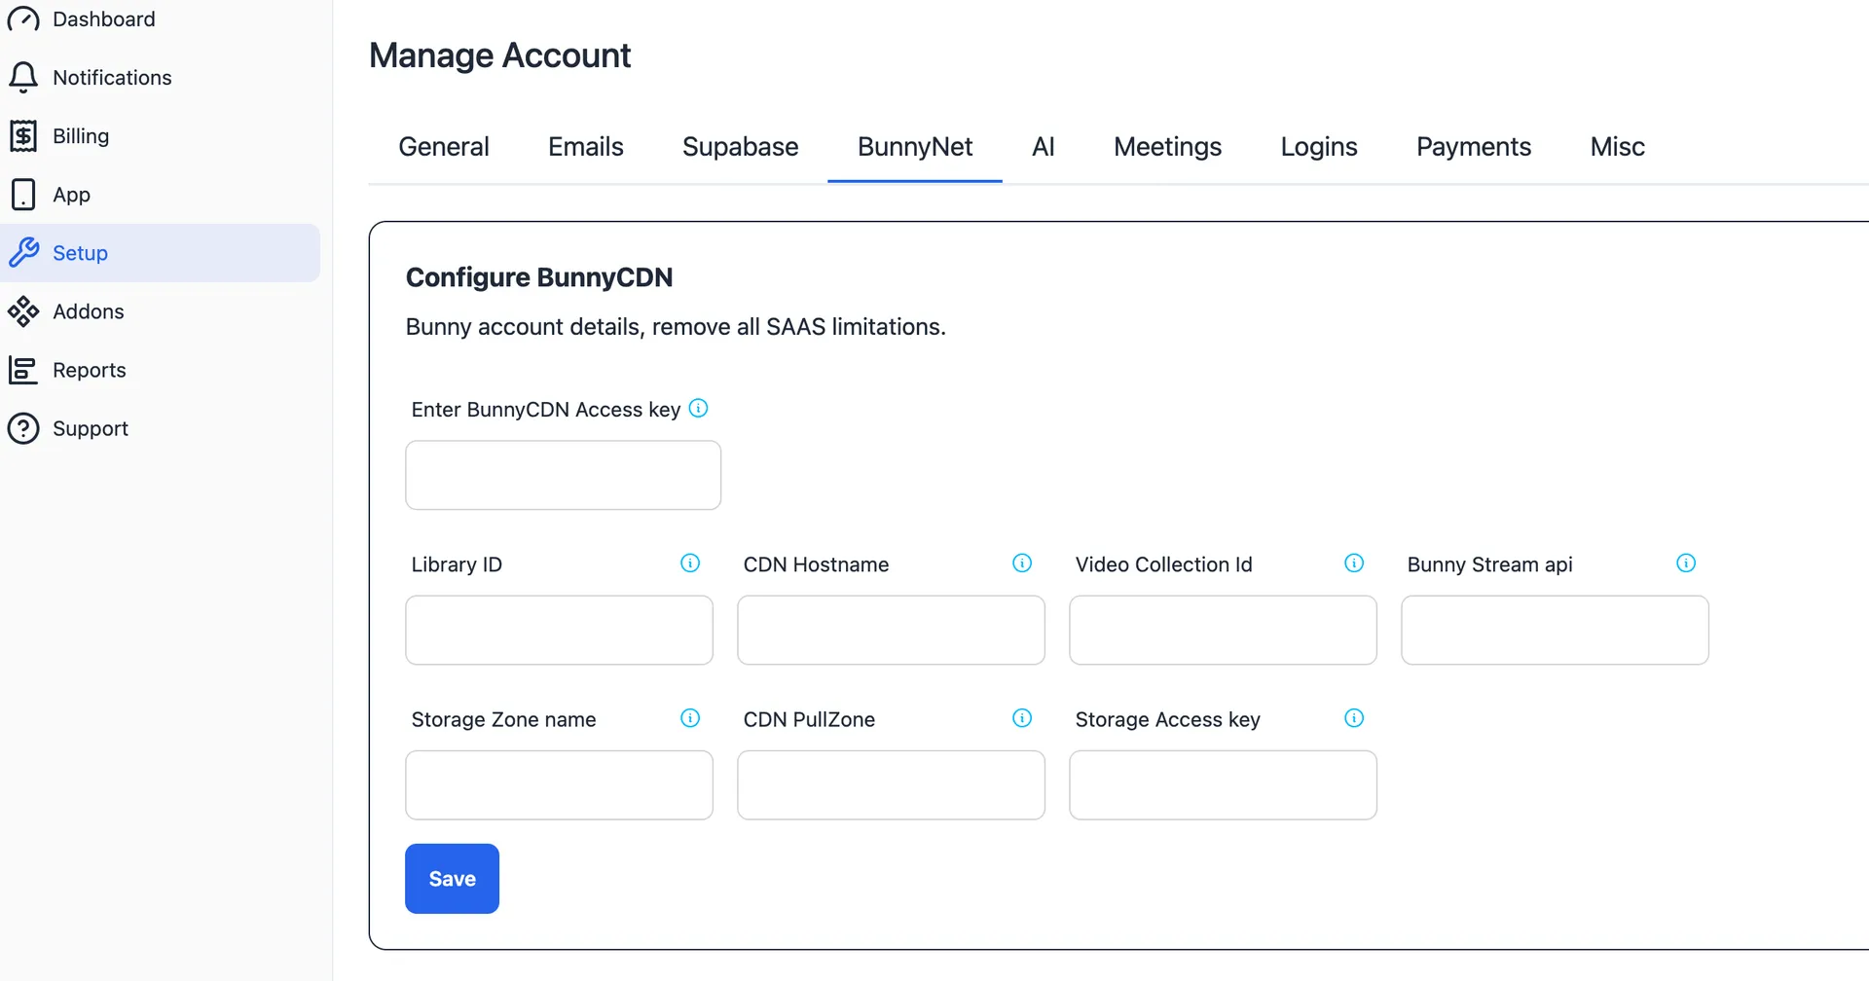
Task: Go to the Logins tab
Action: click(x=1319, y=147)
